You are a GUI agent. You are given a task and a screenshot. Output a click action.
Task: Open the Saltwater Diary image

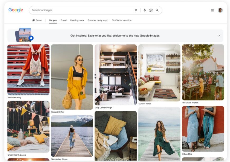[x=28, y=70]
